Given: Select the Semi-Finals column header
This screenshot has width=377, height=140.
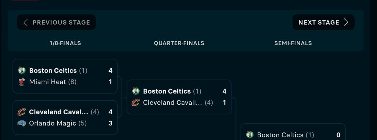Looking at the screenshot, I should (x=293, y=43).
